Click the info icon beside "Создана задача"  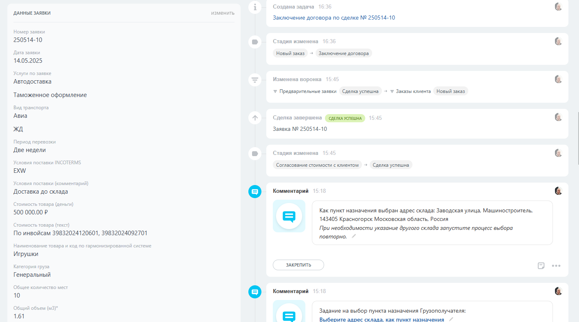click(x=255, y=7)
